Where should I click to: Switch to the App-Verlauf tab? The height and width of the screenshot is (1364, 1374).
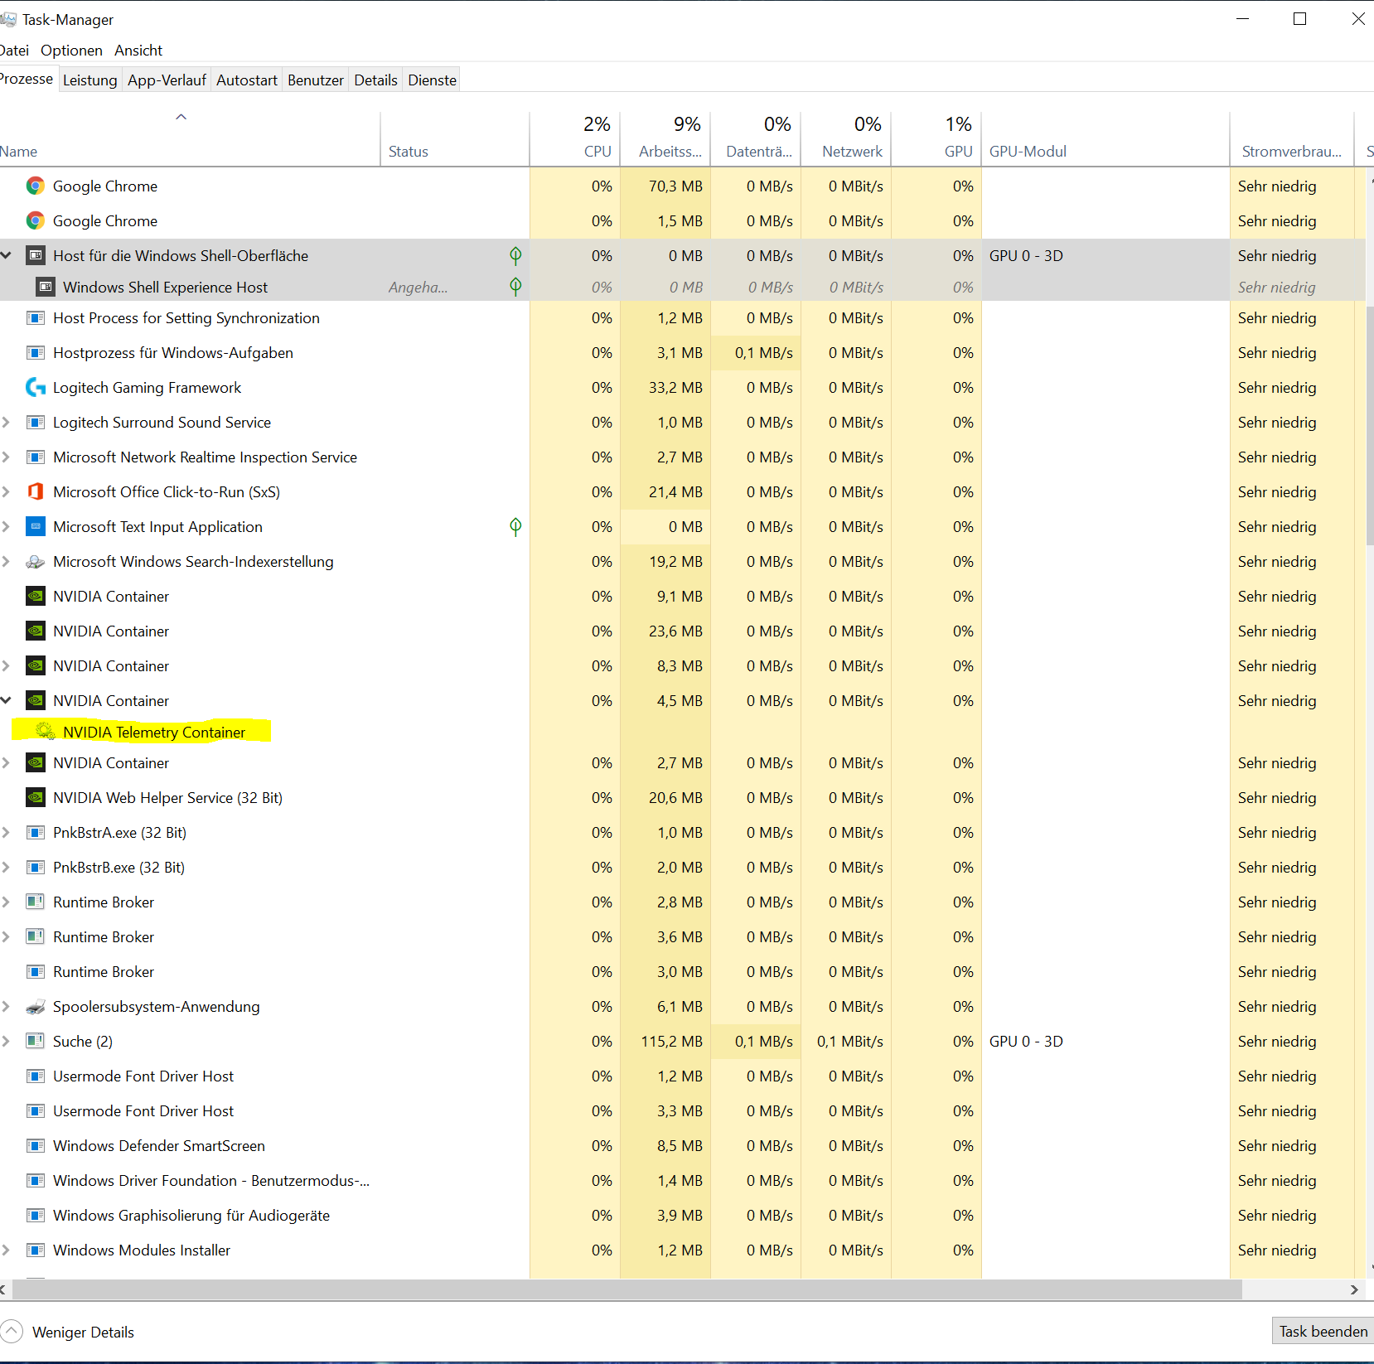tap(167, 80)
